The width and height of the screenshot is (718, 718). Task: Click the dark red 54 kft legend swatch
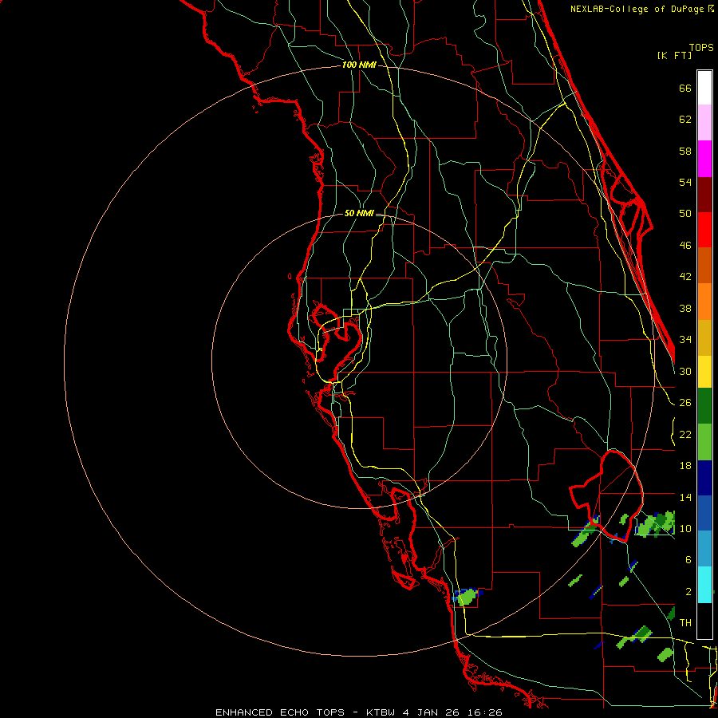(x=704, y=194)
